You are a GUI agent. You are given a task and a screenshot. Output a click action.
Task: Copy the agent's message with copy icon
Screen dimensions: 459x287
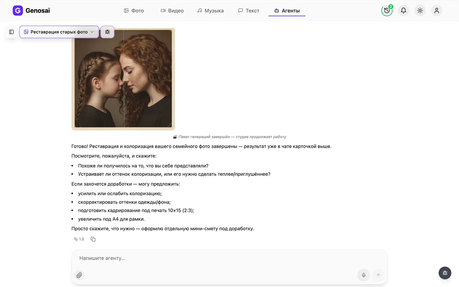coord(93,239)
